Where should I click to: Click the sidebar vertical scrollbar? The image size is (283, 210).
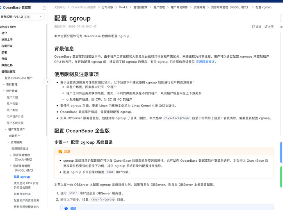pyautogui.click(x=47, y=79)
